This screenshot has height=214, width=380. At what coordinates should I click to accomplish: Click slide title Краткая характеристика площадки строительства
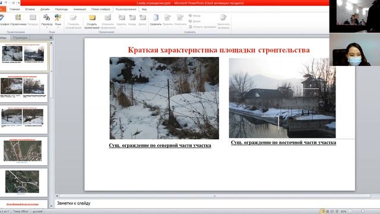point(218,50)
